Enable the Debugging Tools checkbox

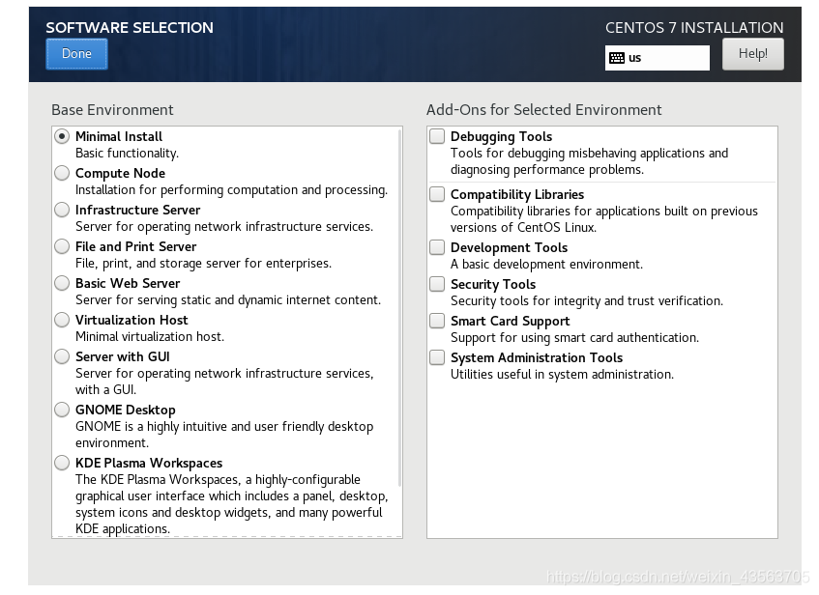pos(437,136)
